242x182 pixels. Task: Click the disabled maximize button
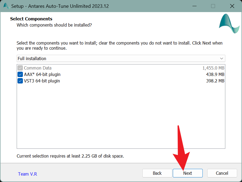click(213, 6)
